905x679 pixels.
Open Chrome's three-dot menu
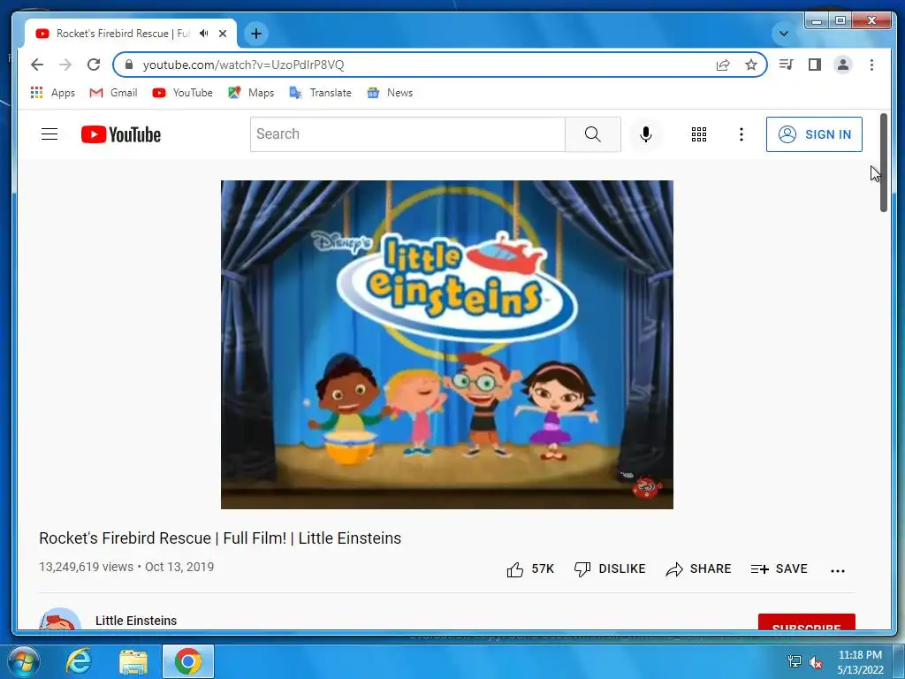(871, 65)
